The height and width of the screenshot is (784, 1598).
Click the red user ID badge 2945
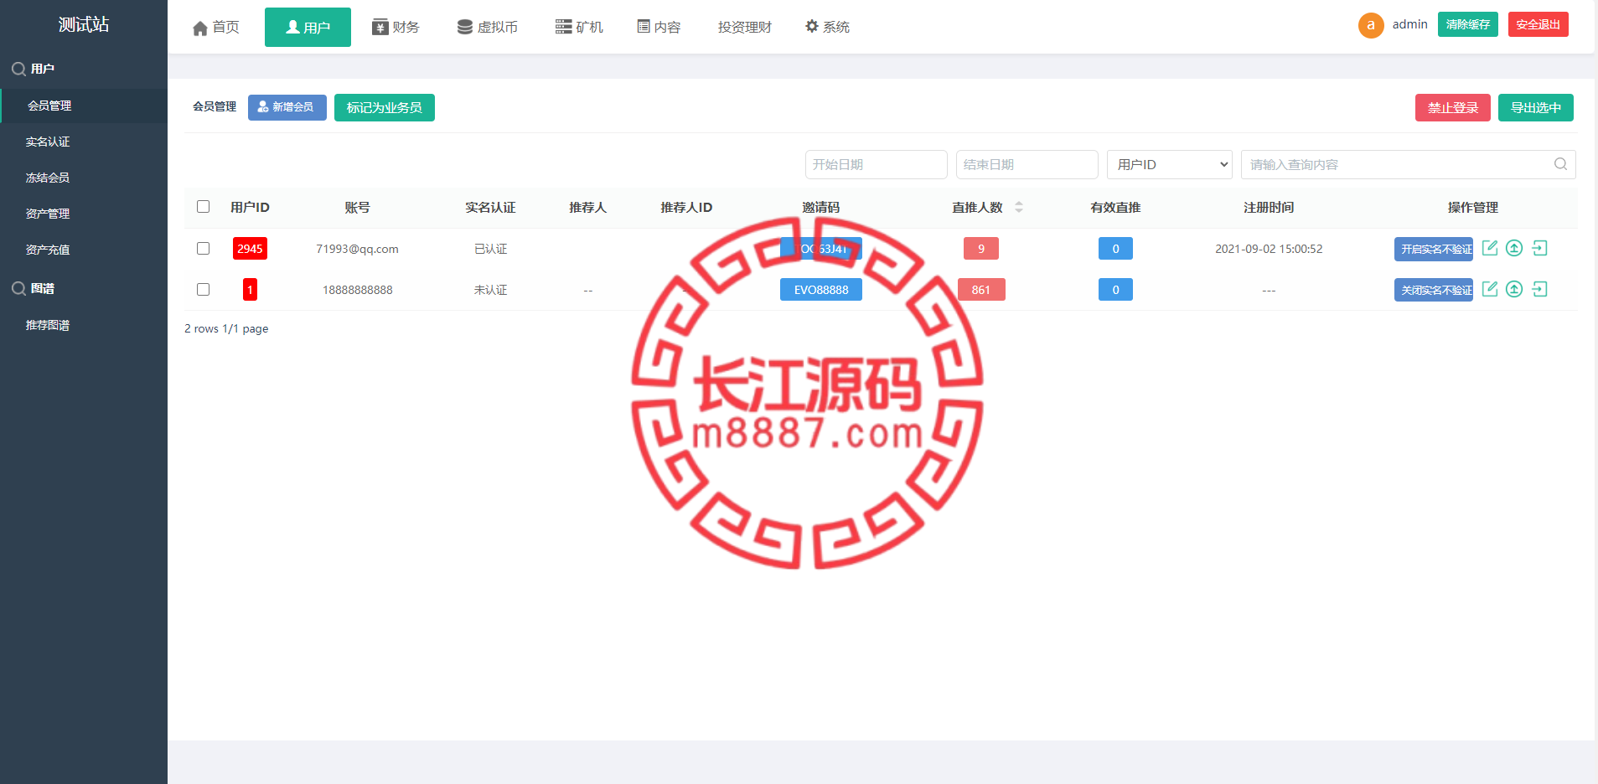point(250,249)
